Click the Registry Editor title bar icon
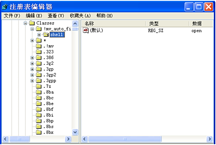The image size is (216, 145). pyautogui.click(x=5, y=7)
